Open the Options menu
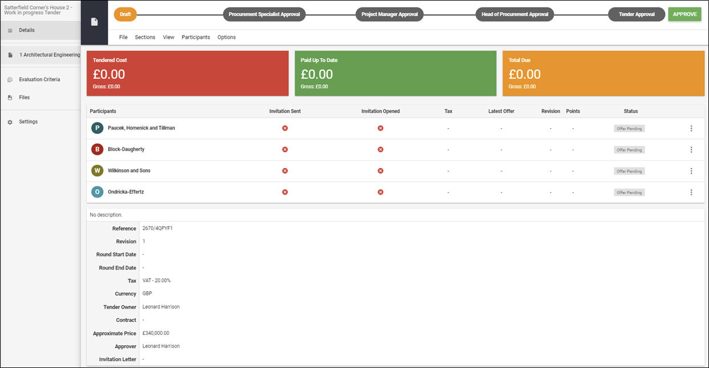709x368 pixels. (x=226, y=37)
